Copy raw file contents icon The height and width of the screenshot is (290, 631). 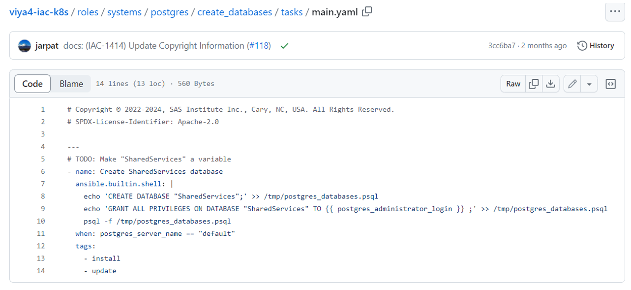pos(534,84)
